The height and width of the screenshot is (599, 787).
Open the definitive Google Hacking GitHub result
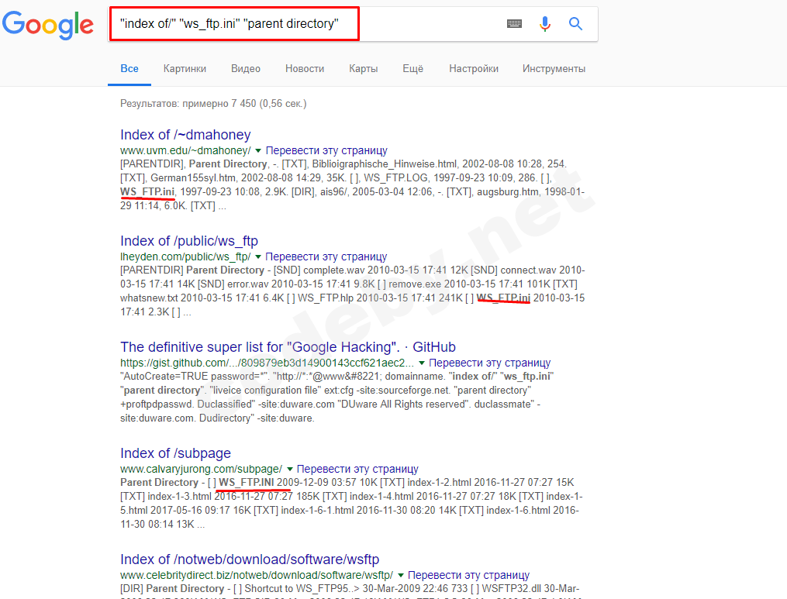pos(288,347)
